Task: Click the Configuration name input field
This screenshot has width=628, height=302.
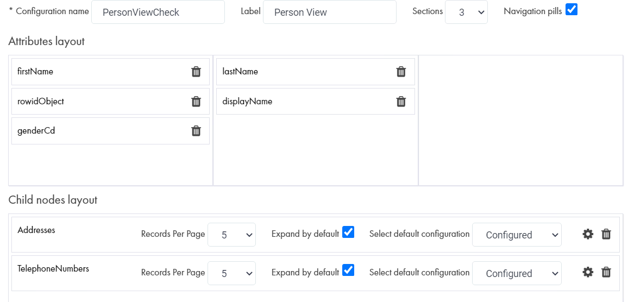Action: pos(158,12)
